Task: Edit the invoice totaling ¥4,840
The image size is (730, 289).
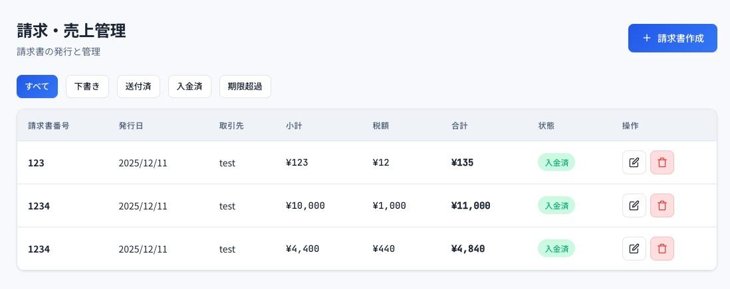Action: coord(634,249)
